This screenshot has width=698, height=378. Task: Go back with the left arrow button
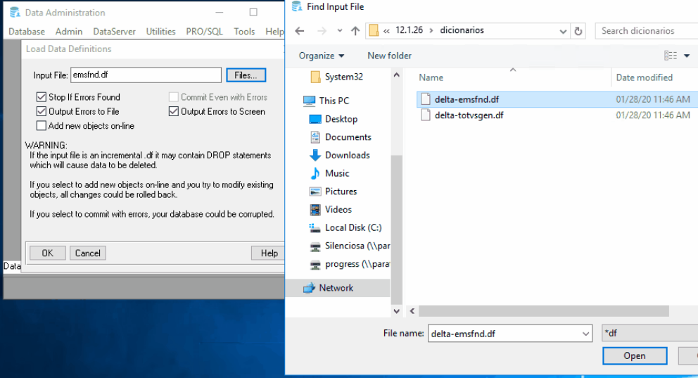tap(300, 31)
